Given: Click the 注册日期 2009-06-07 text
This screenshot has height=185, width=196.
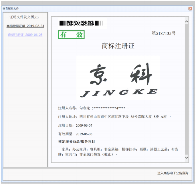Looking at the screenshot, I should coord(75,126).
